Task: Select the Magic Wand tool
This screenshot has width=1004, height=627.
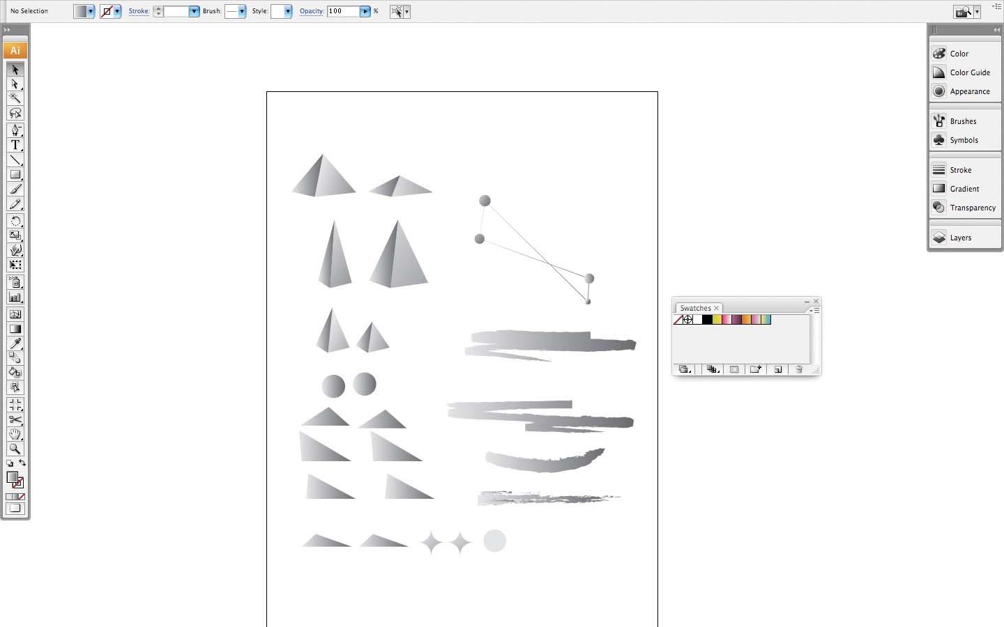Action: (15, 98)
